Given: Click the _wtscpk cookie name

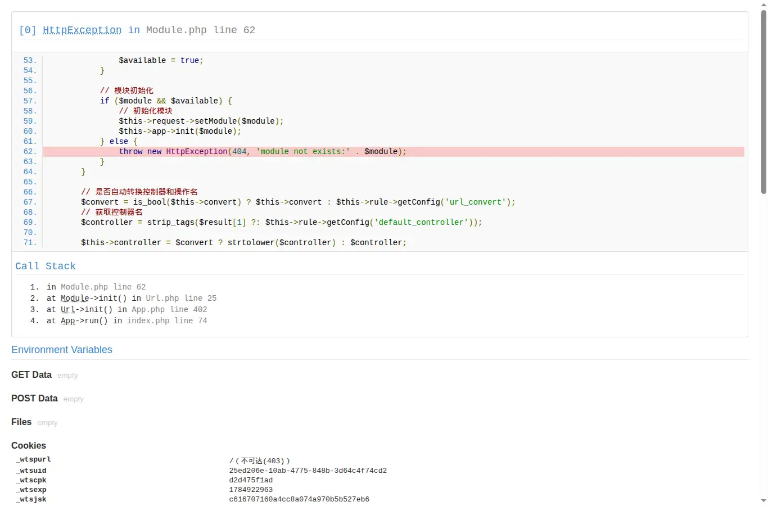Looking at the screenshot, I should (31, 480).
